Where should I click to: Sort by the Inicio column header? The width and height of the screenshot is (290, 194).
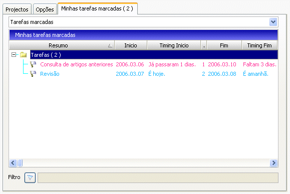pos(131,45)
